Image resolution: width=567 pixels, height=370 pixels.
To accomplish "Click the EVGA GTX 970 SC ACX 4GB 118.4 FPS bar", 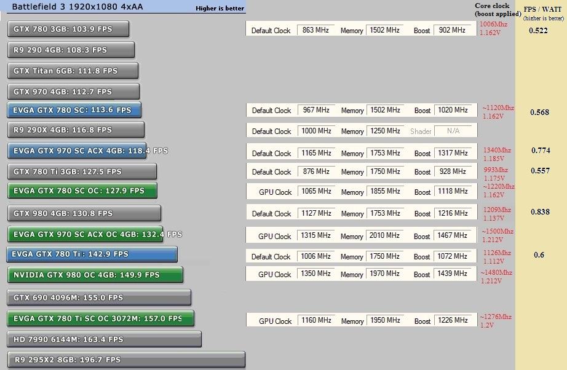I will coord(77,151).
